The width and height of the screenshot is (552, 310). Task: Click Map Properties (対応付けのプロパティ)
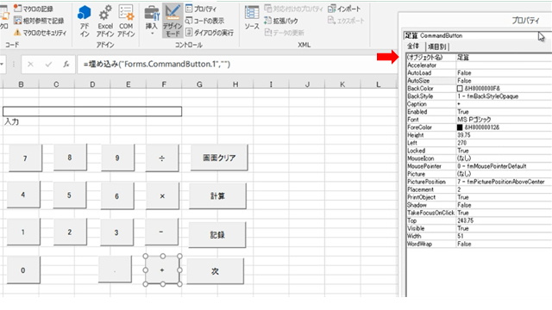click(293, 9)
